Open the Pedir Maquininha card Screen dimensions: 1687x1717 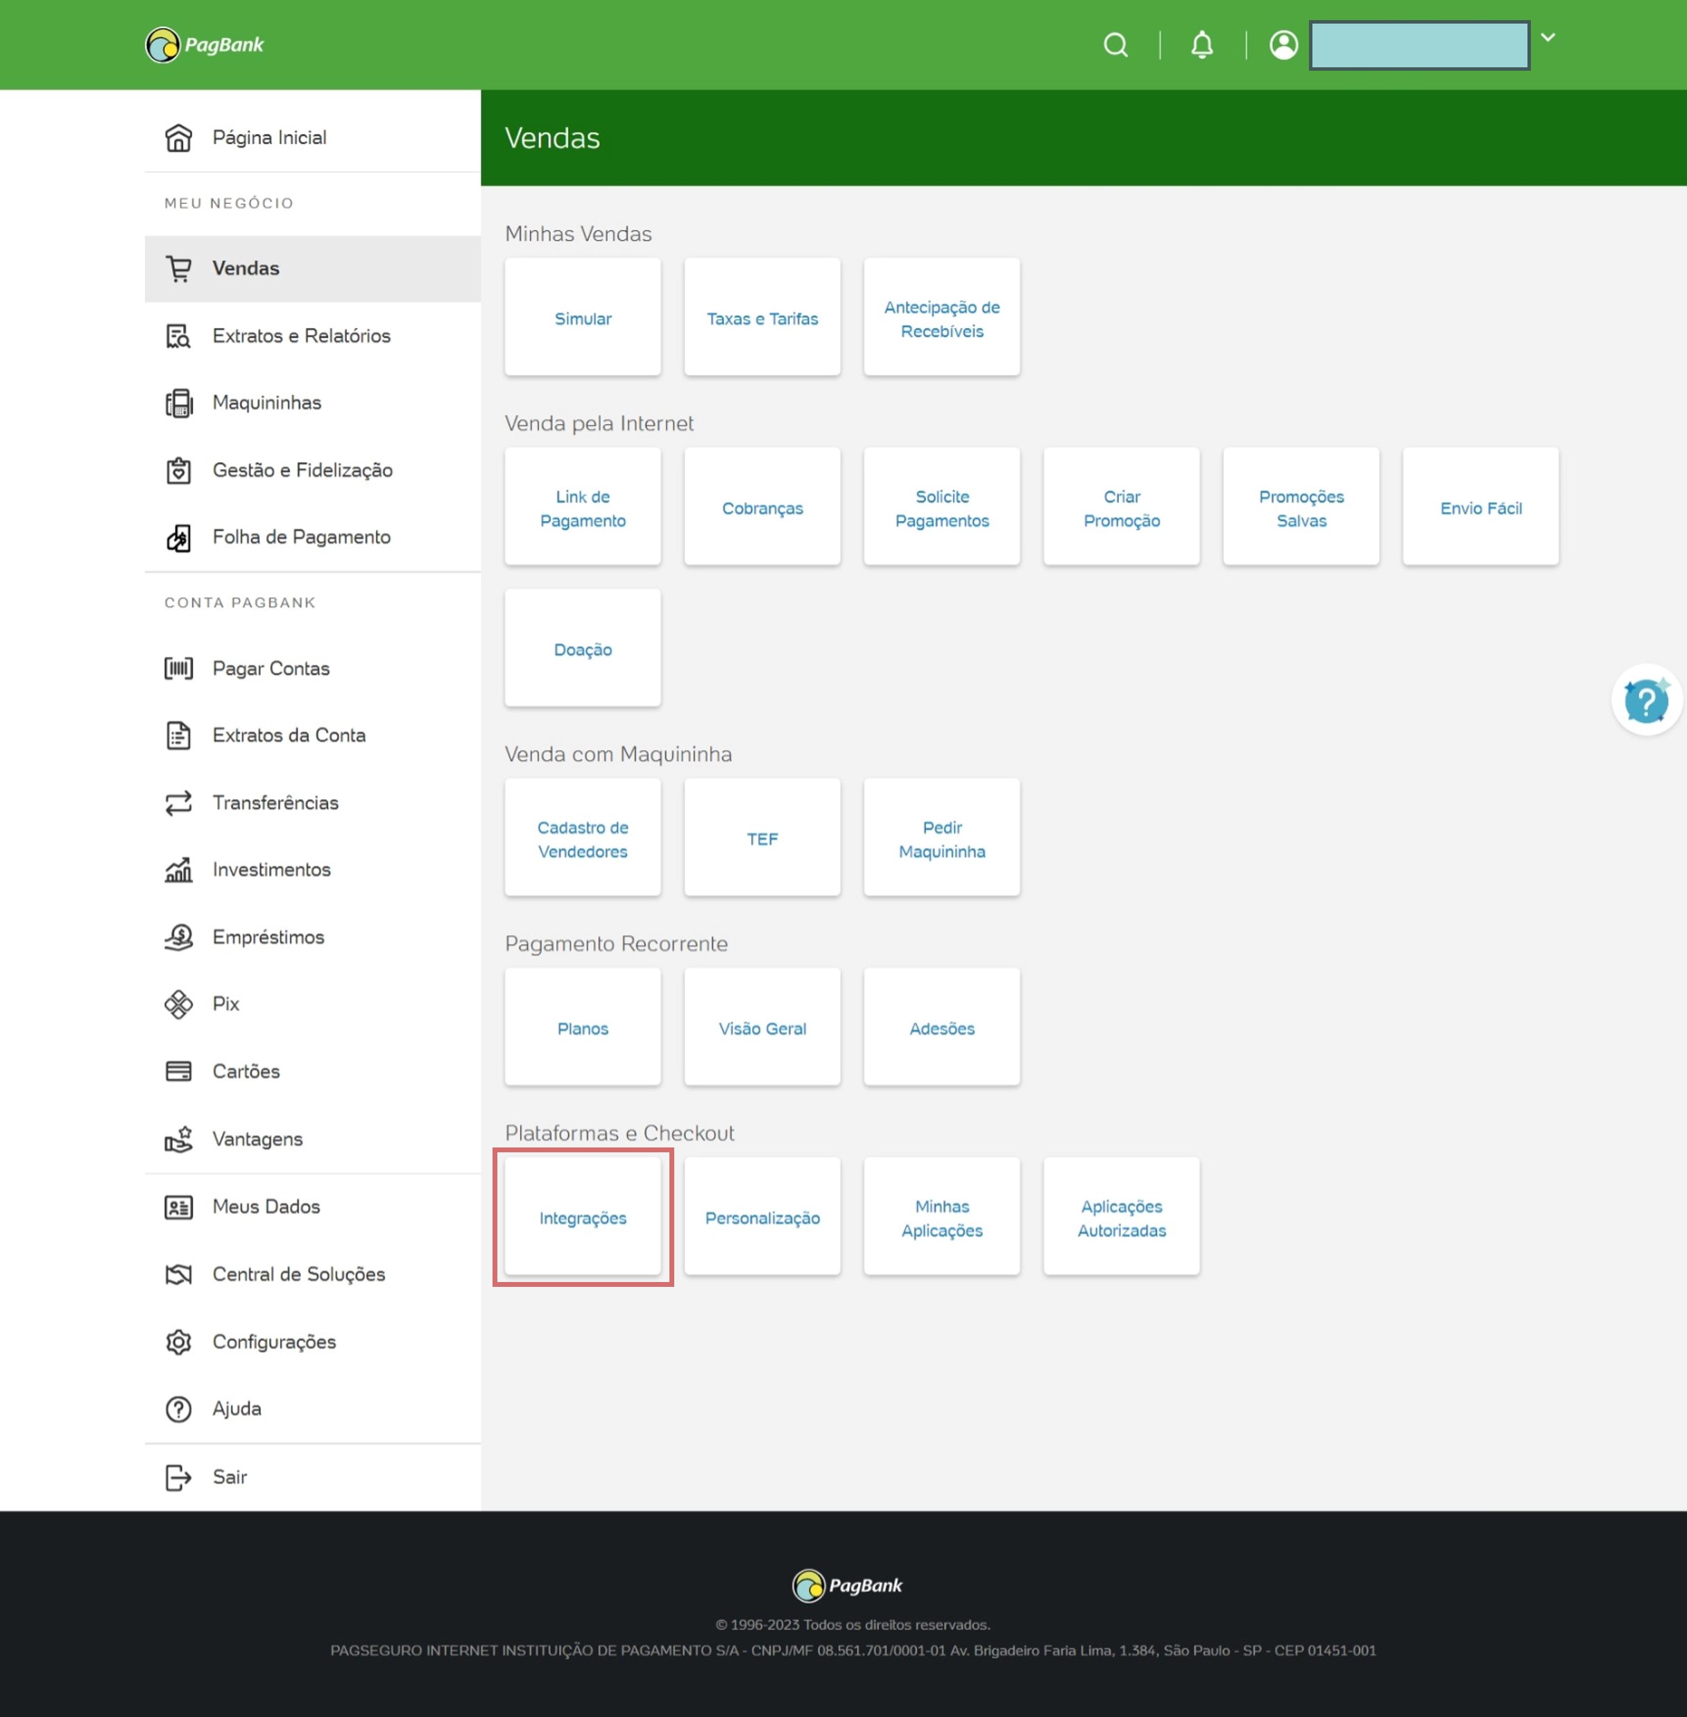click(x=942, y=838)
